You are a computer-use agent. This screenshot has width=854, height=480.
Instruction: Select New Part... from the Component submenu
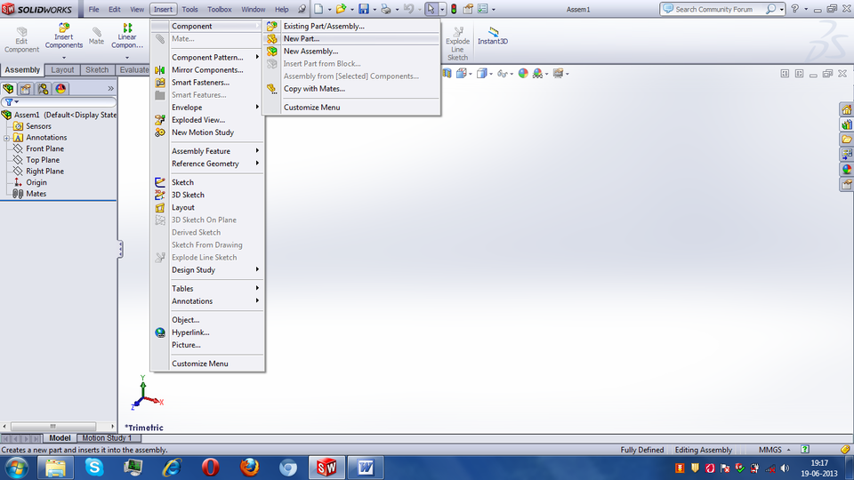click(x=351, y=38)
